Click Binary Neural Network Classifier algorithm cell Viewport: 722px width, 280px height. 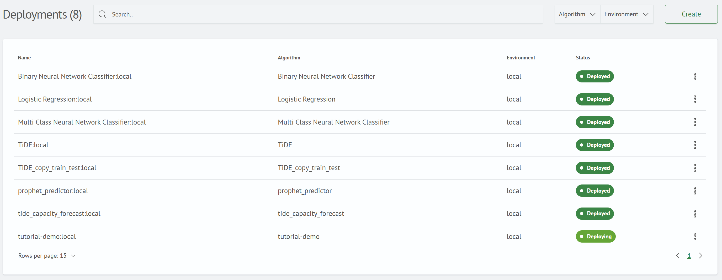tap(326, 76)
